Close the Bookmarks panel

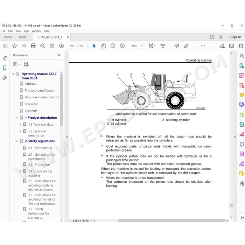[58, 55]
